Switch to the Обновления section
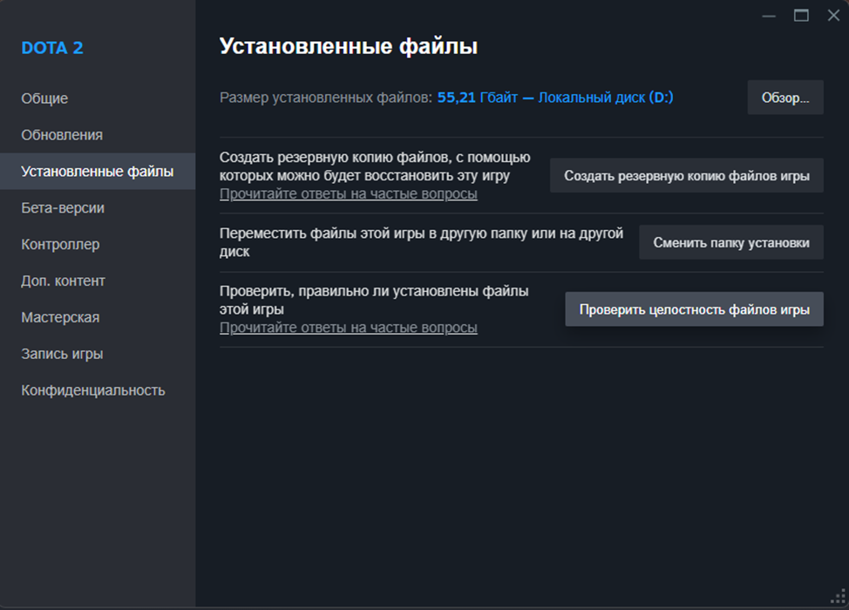The width and height of the screenshot is (849, 610). pyautogui.click(x=62, y=135)
